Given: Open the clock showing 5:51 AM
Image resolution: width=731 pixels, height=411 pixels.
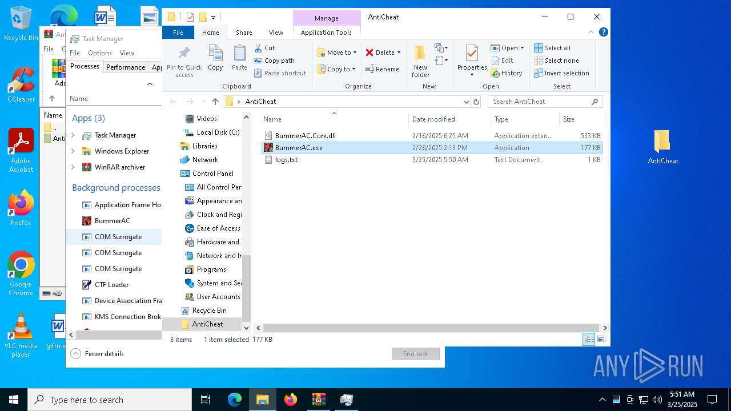Looking at the screenshot, I should click(x=682, y=400).
